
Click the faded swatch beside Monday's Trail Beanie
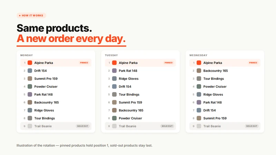click(x=30, y=126)
